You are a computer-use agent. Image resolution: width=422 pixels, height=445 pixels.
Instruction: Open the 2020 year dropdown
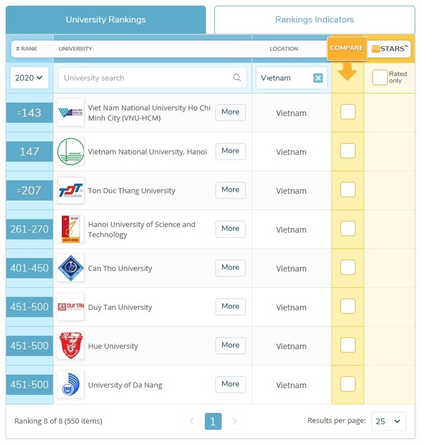point(29,78)
